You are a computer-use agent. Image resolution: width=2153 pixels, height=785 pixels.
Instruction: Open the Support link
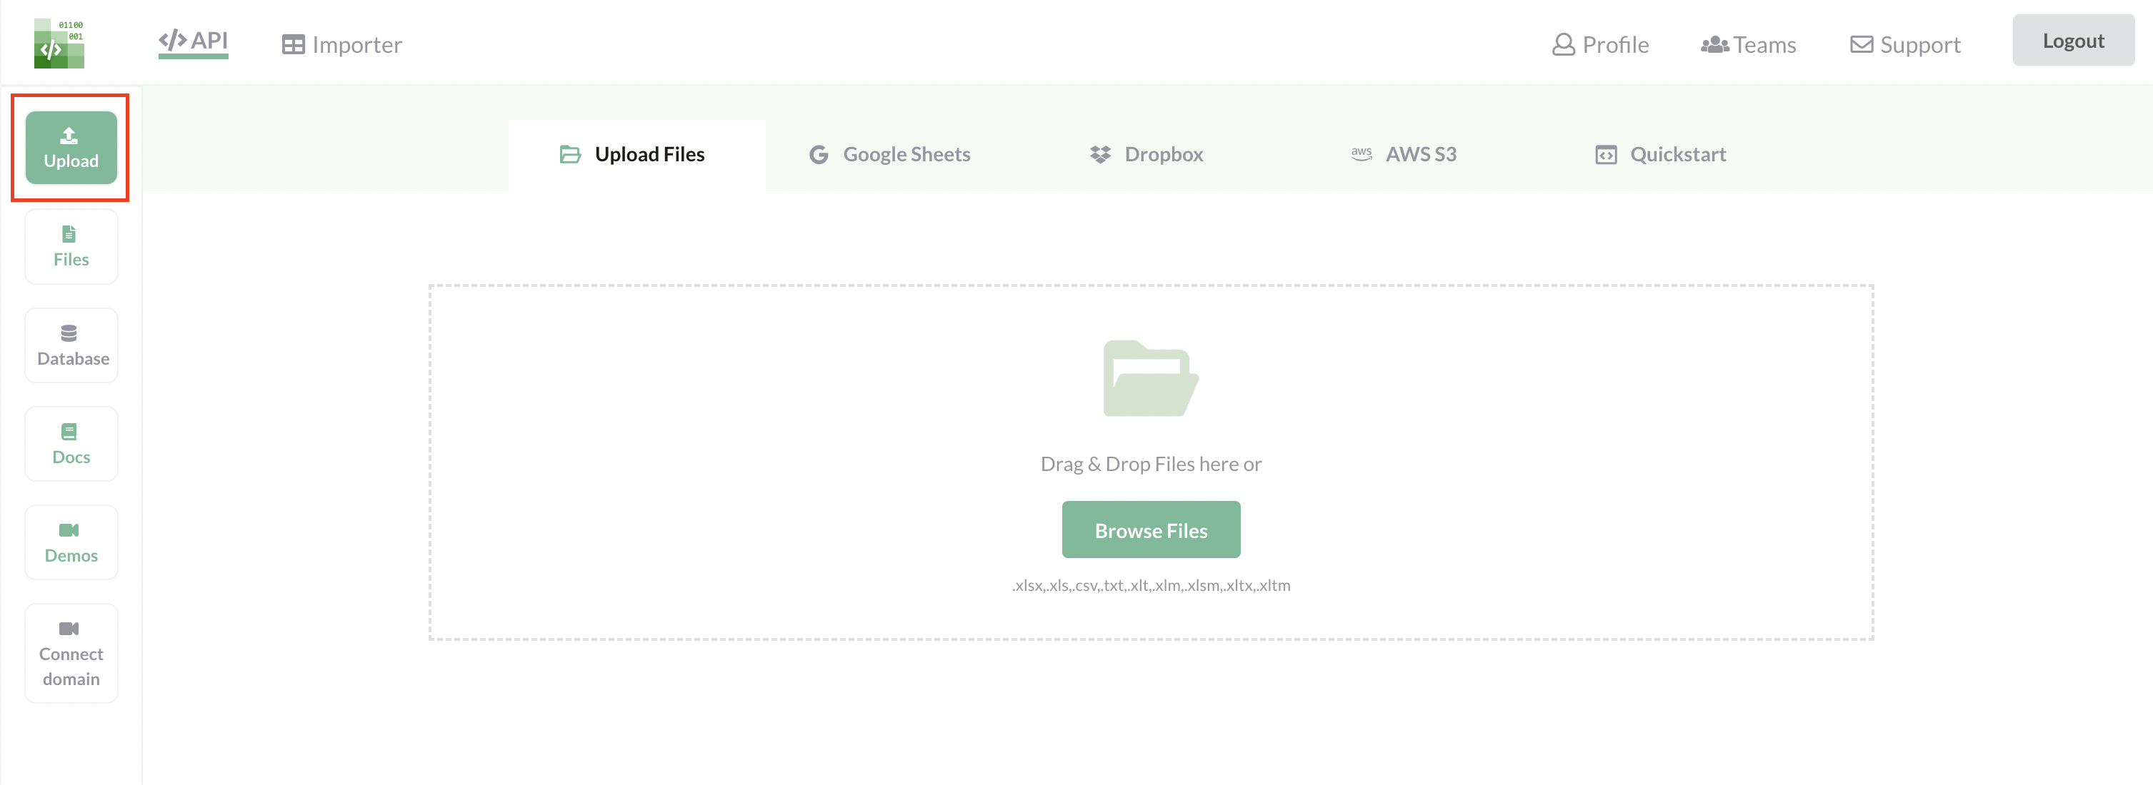tap(1905, 44)
